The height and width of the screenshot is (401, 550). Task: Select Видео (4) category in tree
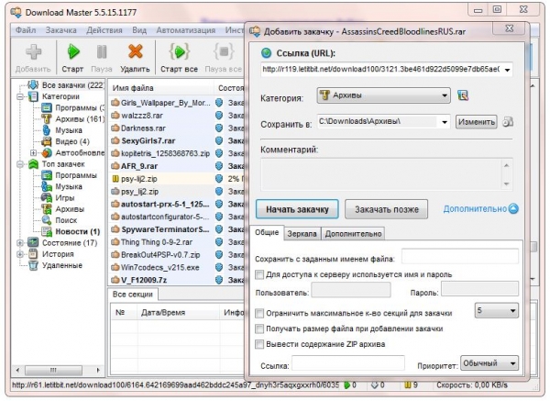pyautogui.click(x=72, y=141)
